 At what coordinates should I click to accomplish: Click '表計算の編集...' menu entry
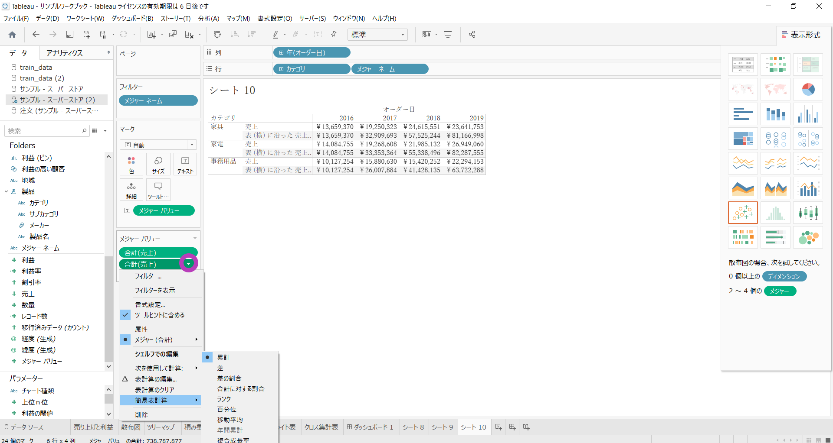tap(156, 379)
